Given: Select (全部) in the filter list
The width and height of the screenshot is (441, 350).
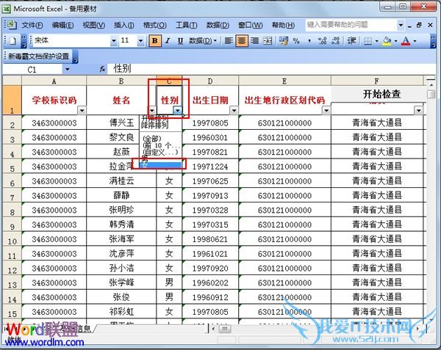Looking at the screenshot, I should tap(152, 139).
